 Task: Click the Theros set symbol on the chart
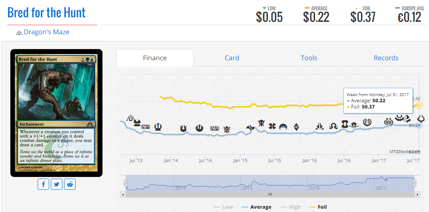coord(158,127)
